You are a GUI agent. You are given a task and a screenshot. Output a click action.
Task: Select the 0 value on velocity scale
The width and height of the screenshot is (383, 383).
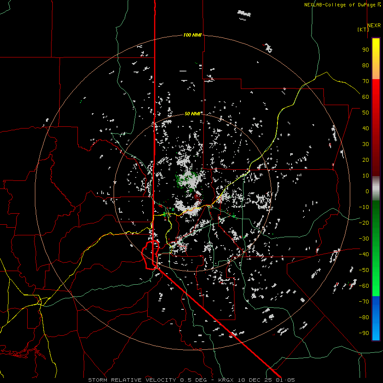coord(367,191)
